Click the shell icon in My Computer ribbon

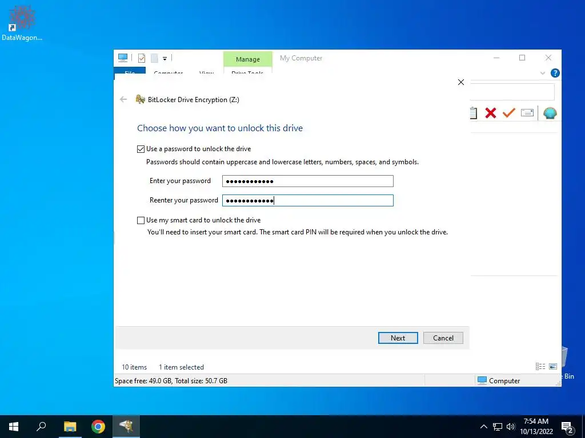pyautogui.click(x=550, y=113)
